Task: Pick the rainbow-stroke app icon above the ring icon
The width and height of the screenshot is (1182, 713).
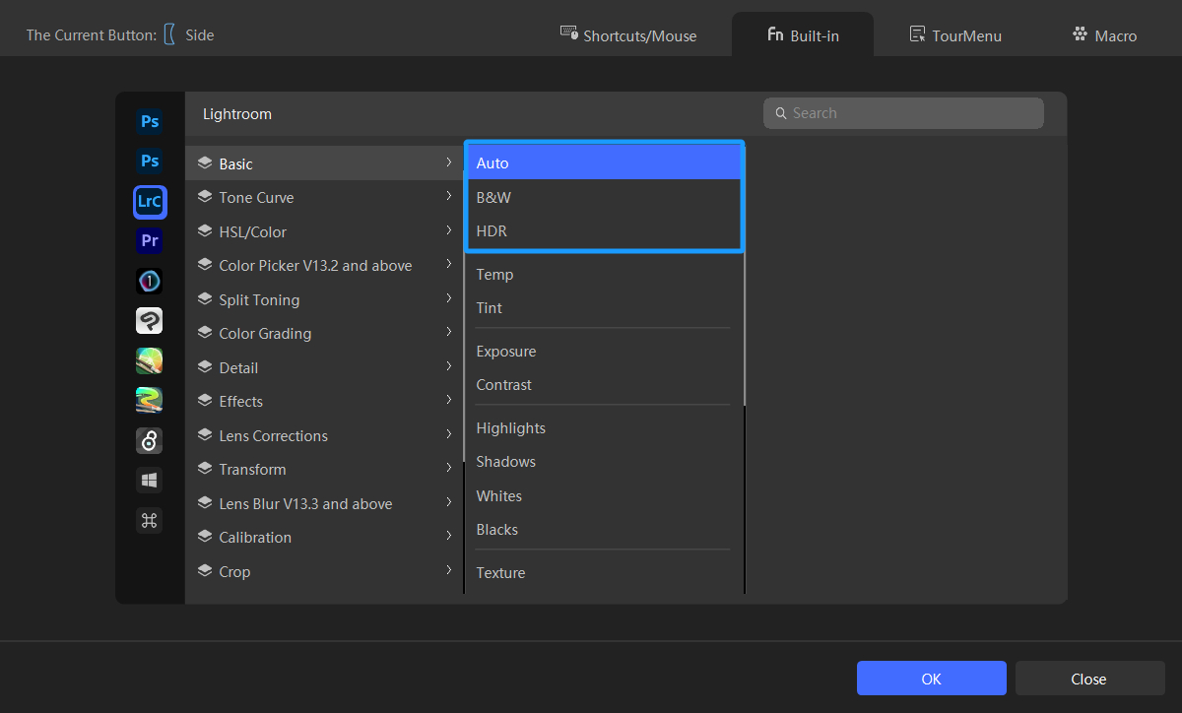Action: coord(150,400)
